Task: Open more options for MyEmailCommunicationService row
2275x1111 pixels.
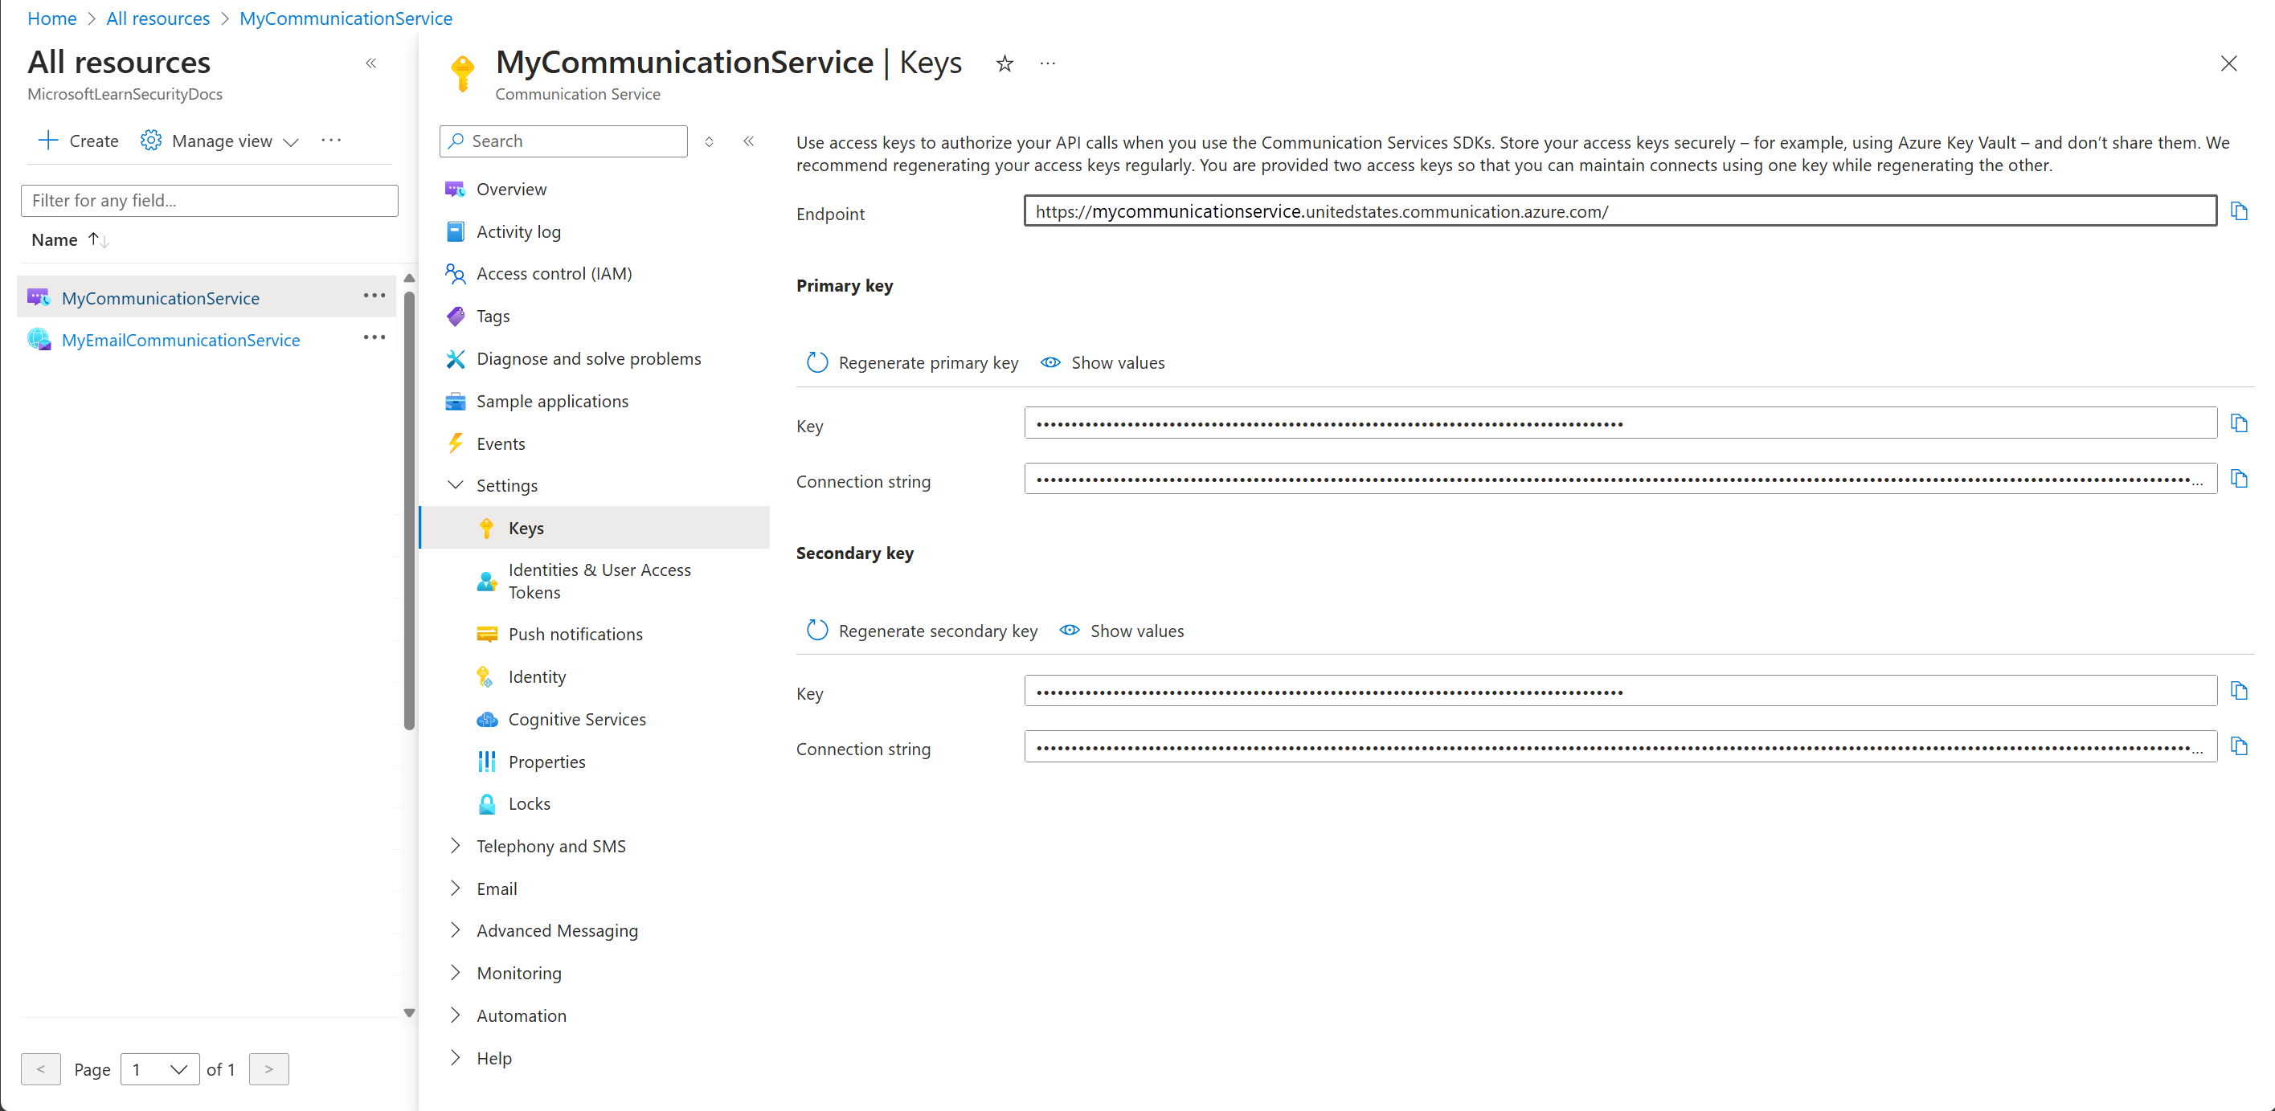Action: click(x=374, y=337)
